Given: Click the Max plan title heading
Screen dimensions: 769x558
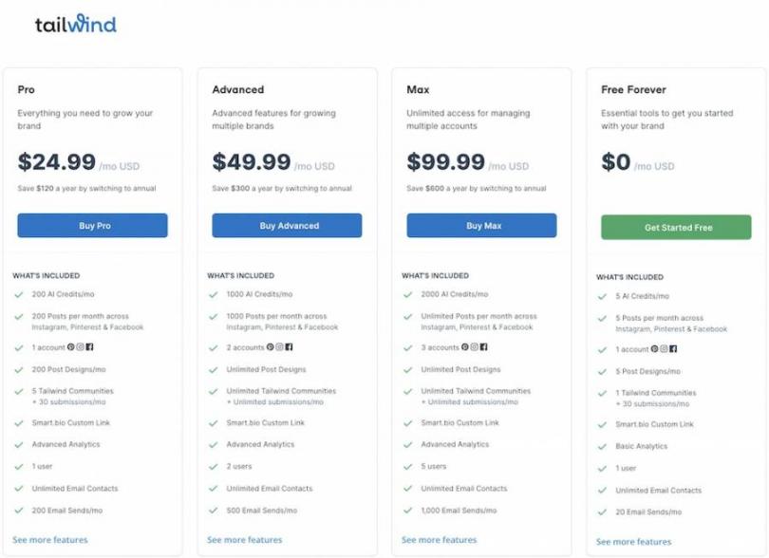Looking at the screenshot, I should coord(418,90).
